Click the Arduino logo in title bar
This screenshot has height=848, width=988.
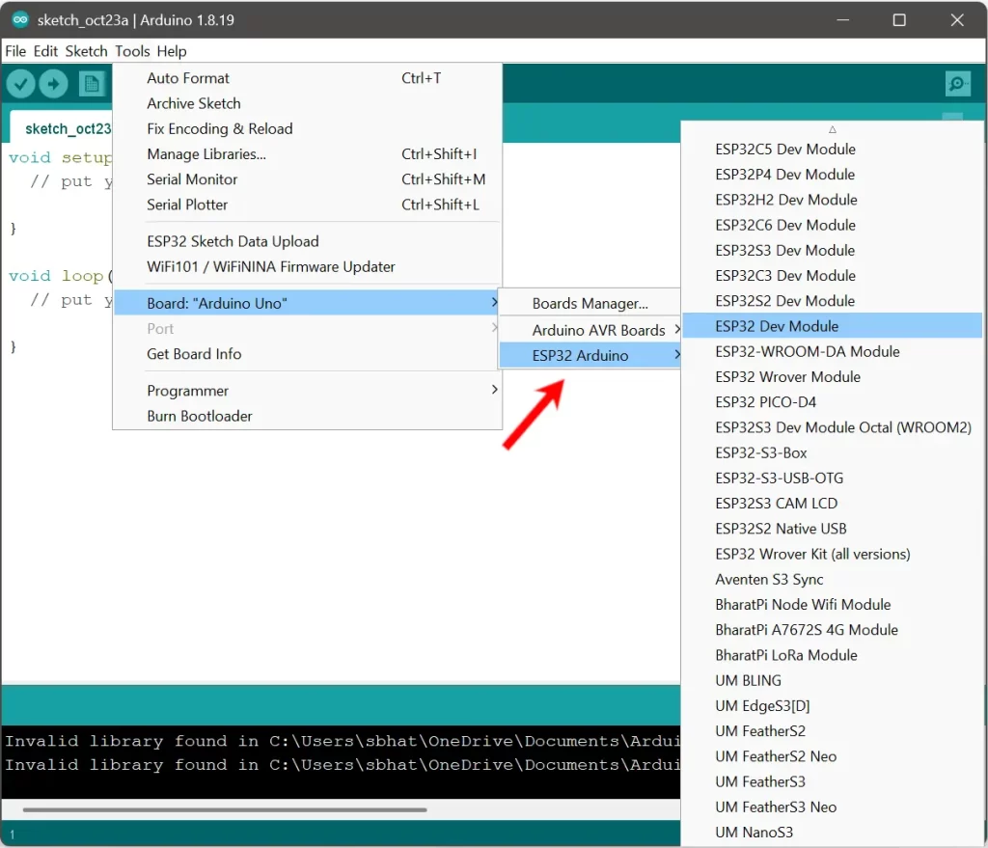(x=19, y=19)
